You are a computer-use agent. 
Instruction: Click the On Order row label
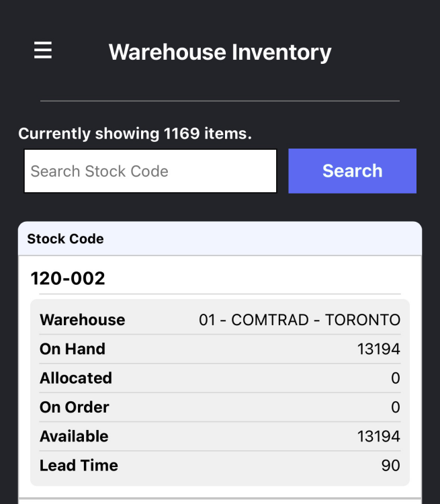(75, 407)
